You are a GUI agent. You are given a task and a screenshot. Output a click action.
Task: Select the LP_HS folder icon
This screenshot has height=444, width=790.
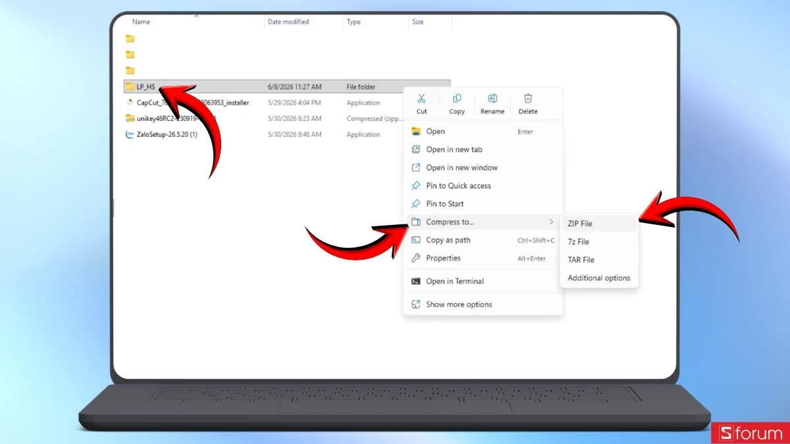[x=130, y=86]
